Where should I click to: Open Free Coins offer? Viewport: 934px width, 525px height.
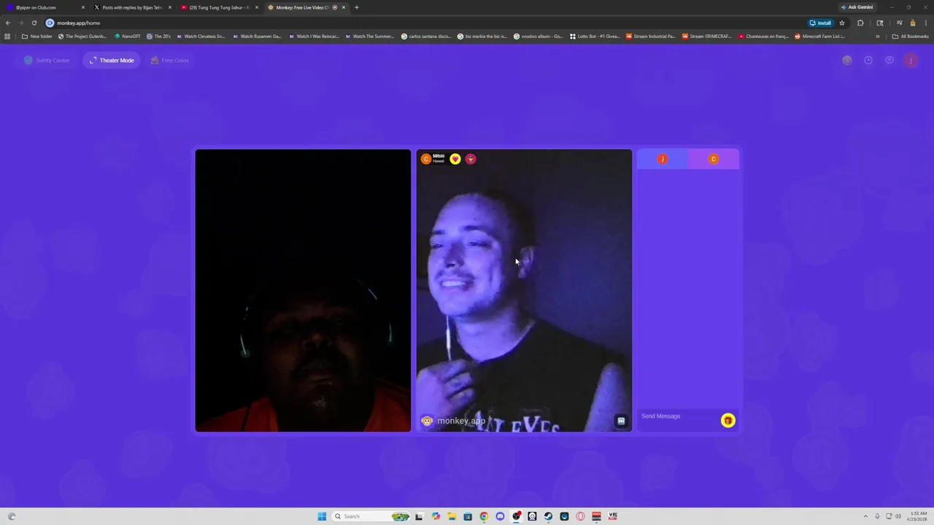click(x=169, y=61)
